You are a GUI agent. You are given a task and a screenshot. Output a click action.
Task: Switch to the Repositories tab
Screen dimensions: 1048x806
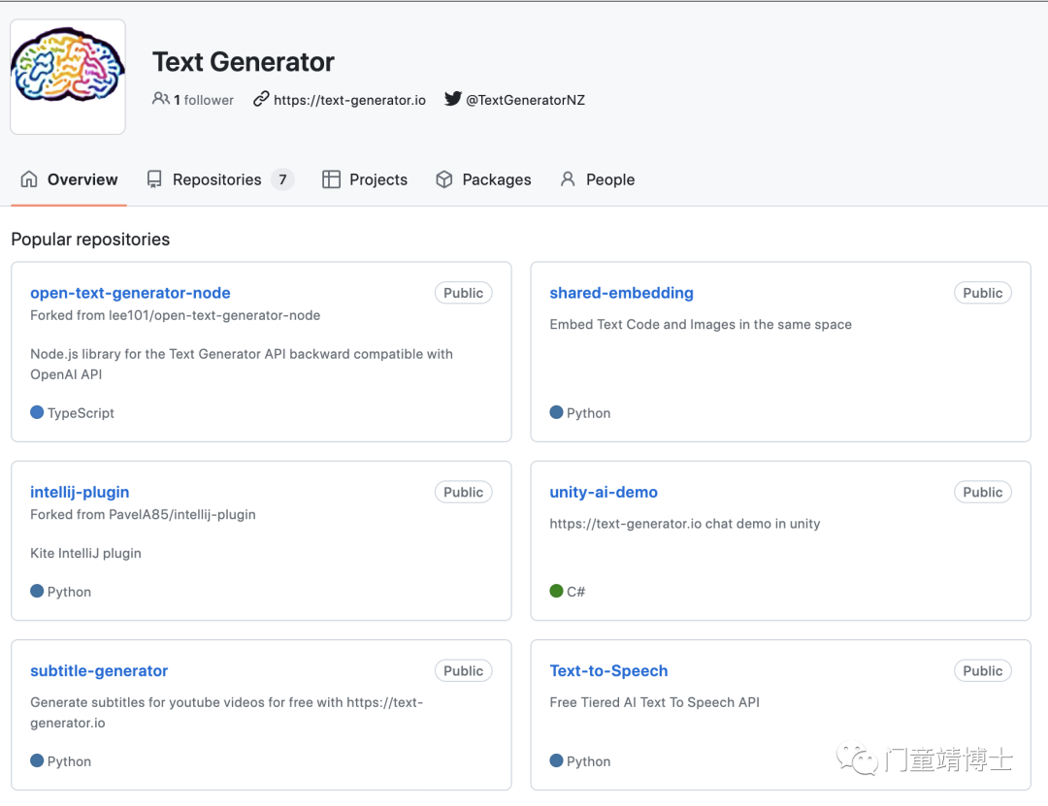(x=220, y=179)
